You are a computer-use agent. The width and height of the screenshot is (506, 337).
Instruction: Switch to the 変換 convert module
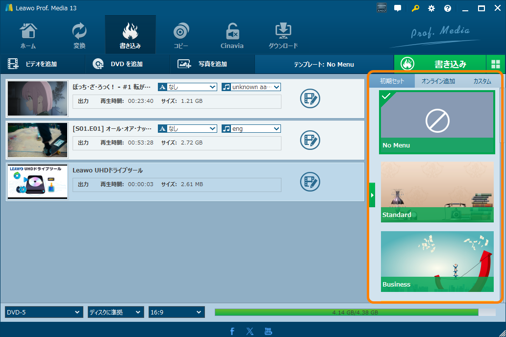point(79,36)
